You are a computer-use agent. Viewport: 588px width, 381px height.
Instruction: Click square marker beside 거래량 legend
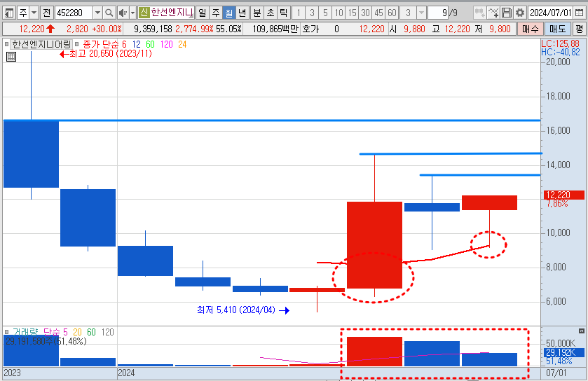coord(7,332)
